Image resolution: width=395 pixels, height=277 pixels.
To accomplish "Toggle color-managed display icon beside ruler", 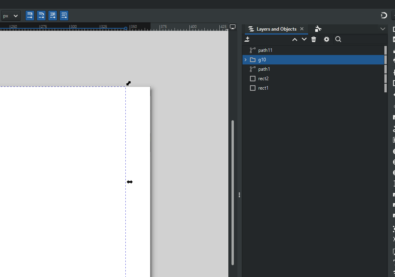I will (233, 27).
